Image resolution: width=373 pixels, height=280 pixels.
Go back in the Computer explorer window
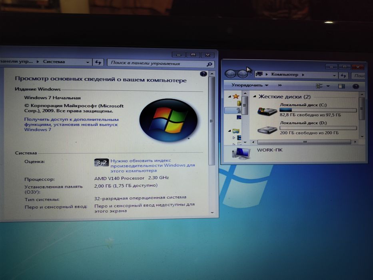[230, 74]
